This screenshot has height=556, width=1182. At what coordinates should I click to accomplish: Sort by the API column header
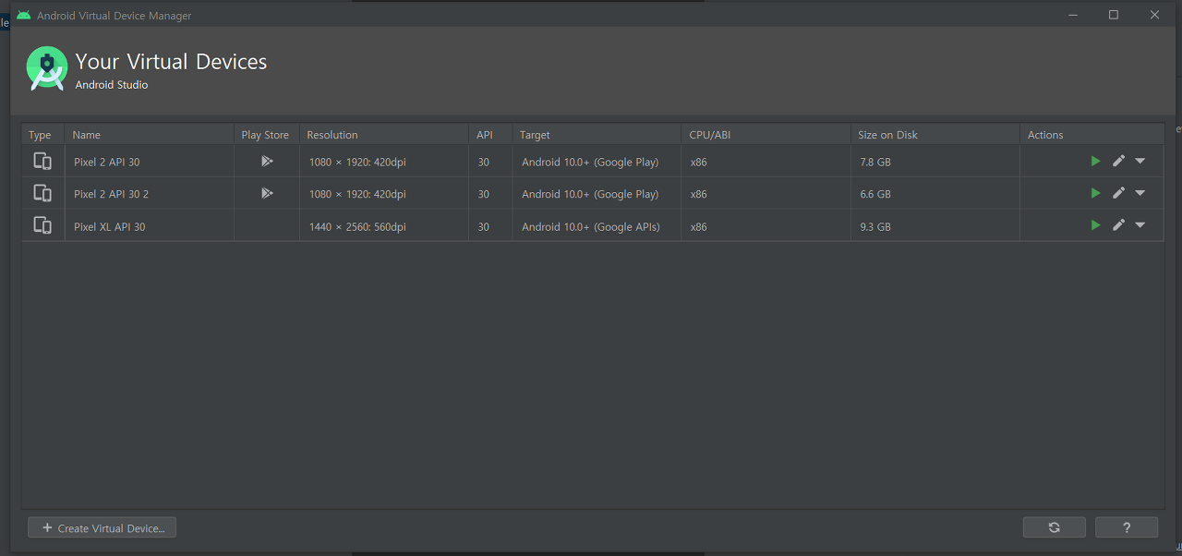(x=490, y=135)
